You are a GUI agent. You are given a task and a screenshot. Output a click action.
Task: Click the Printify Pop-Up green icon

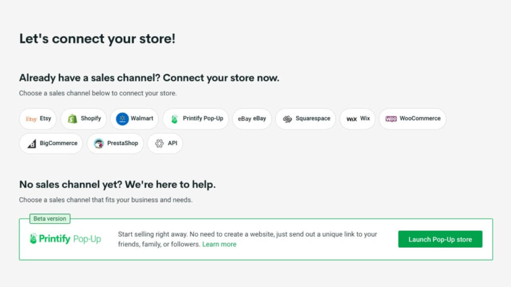pyautogui.click(x=175, y=119)
